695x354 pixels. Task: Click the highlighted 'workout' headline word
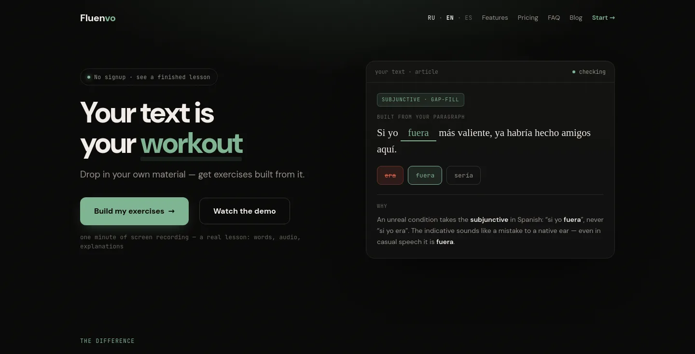(192, 144)
